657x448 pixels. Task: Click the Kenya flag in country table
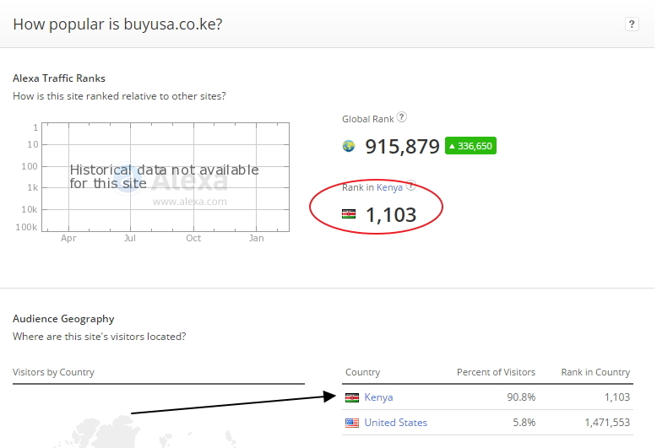point(352,397)
